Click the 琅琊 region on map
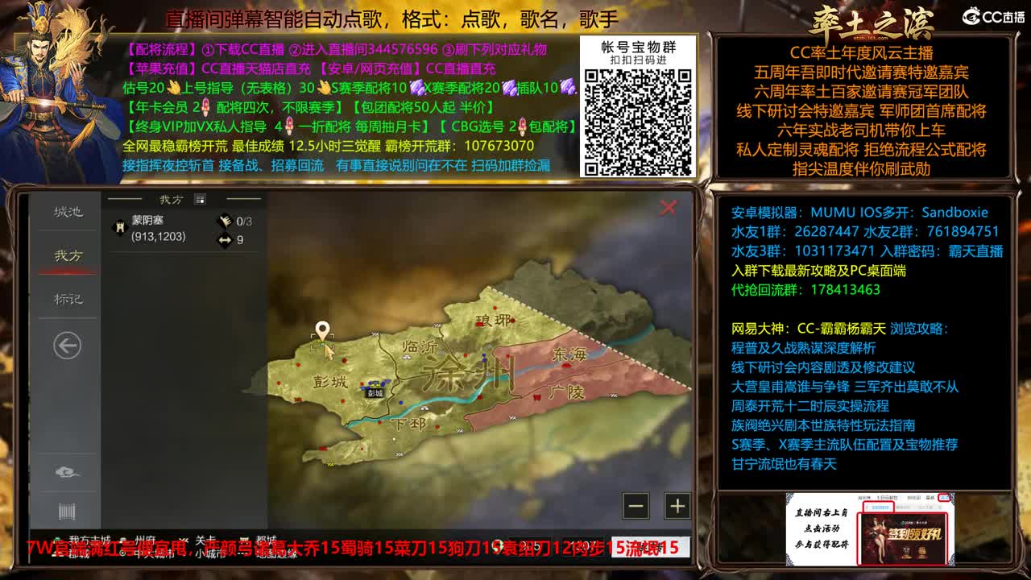The height and width of the screenshot is (580, 1031). point(495,320)
